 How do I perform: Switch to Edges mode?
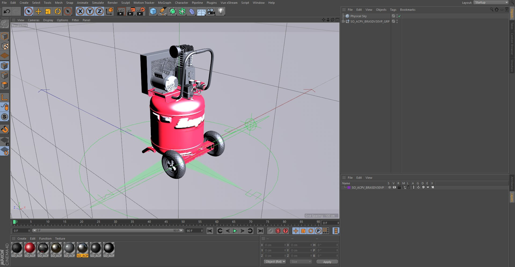coord(5,75)
